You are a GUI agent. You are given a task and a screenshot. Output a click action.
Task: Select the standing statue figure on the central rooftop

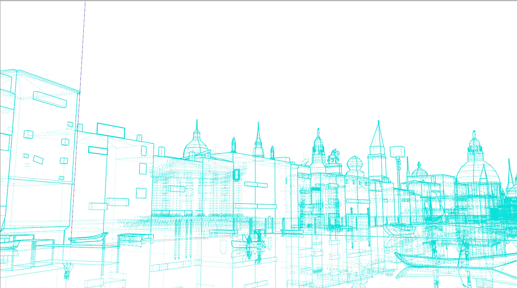tap(234, 144)
